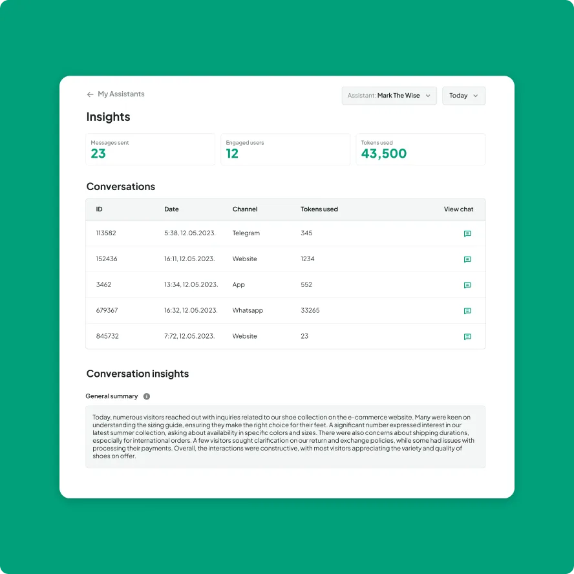Click the info icon next to General summary
This screenshot has height=574, width=574.
pyautogui.click(x=145, y=396)
